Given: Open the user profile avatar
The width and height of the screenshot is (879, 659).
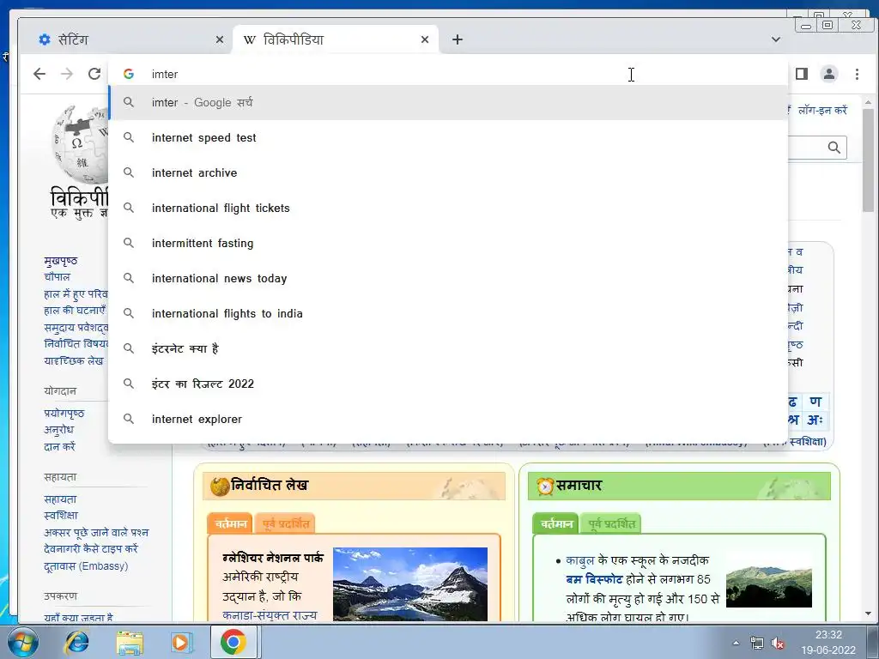Looking at the screenshot, I should (x=828, y=74).
